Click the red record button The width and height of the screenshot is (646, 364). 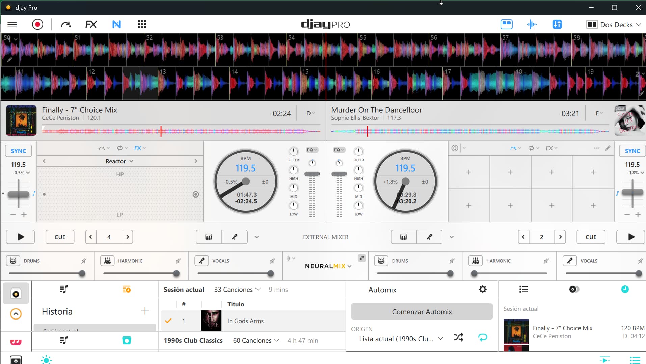pyautogui.click(x=37, y=24)
